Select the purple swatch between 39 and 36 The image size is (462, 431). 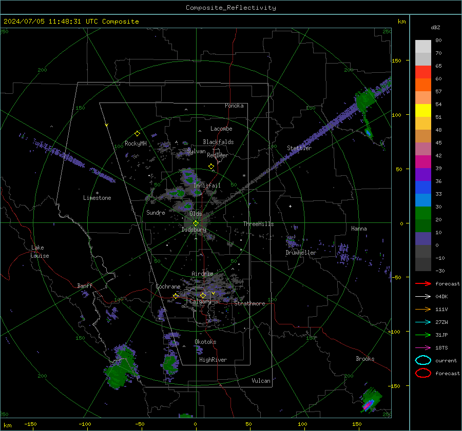[423, 174]
